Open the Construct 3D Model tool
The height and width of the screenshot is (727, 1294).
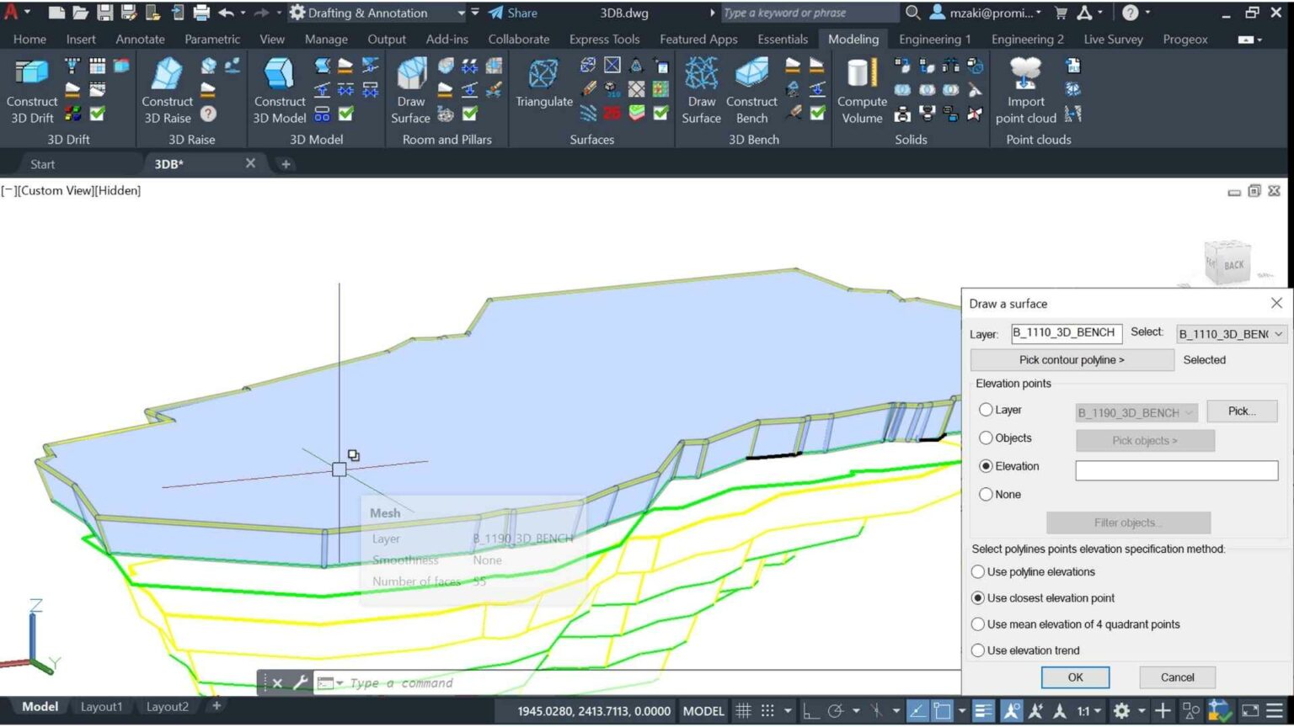[x=279, y=91]
